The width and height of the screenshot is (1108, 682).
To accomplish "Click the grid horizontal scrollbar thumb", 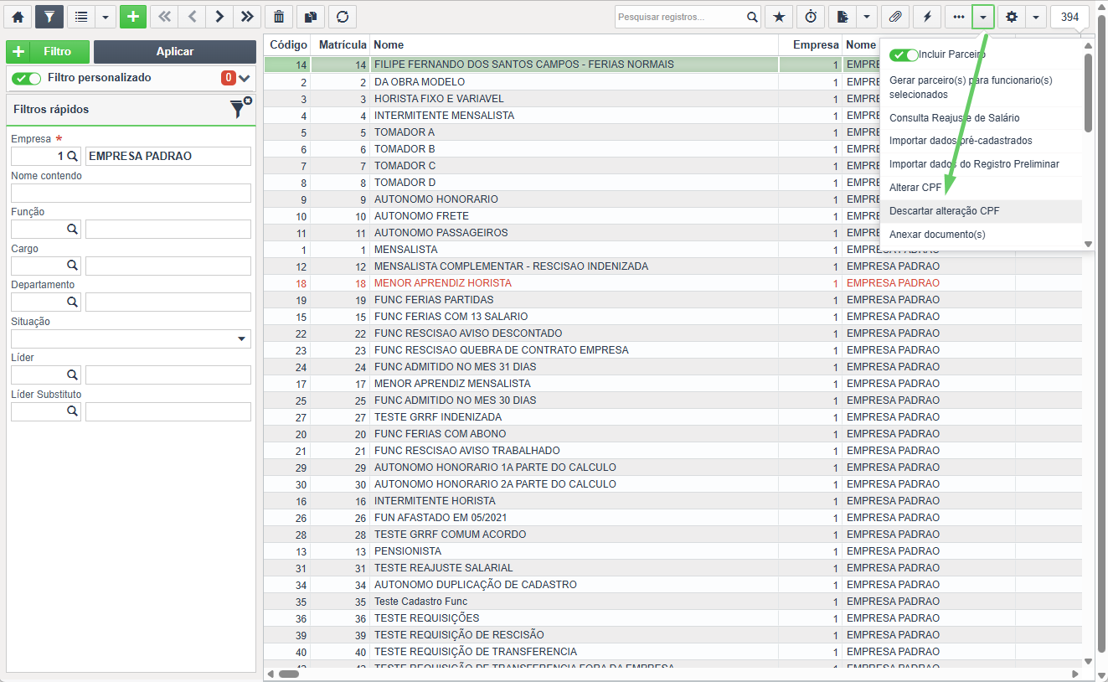I will tap(289, 674).
